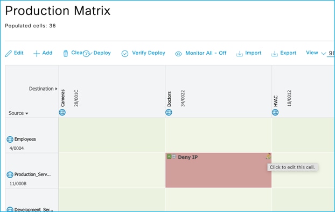Click the Monitor All - Off label
335x212 pixels.
click(x=206, y=53)
